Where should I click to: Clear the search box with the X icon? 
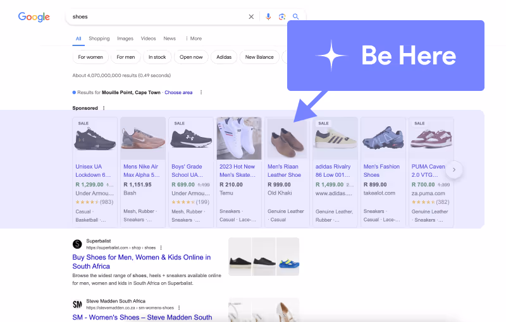point(251,17)
